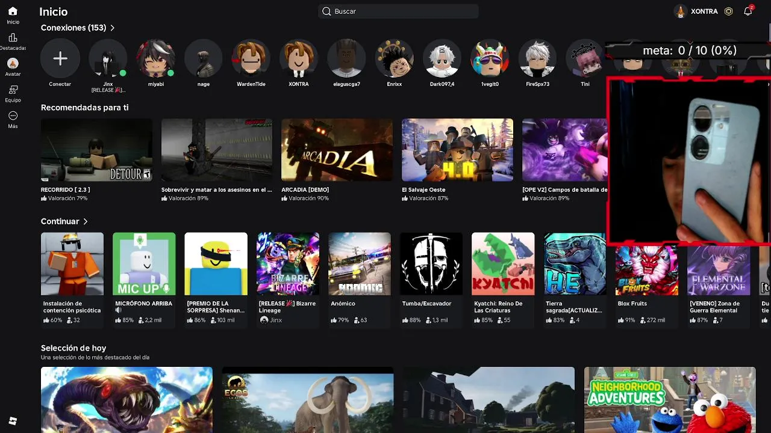Open the sea monster featured game banner
Viewport: 771px width, 433px height.
[x=126, y=399]
